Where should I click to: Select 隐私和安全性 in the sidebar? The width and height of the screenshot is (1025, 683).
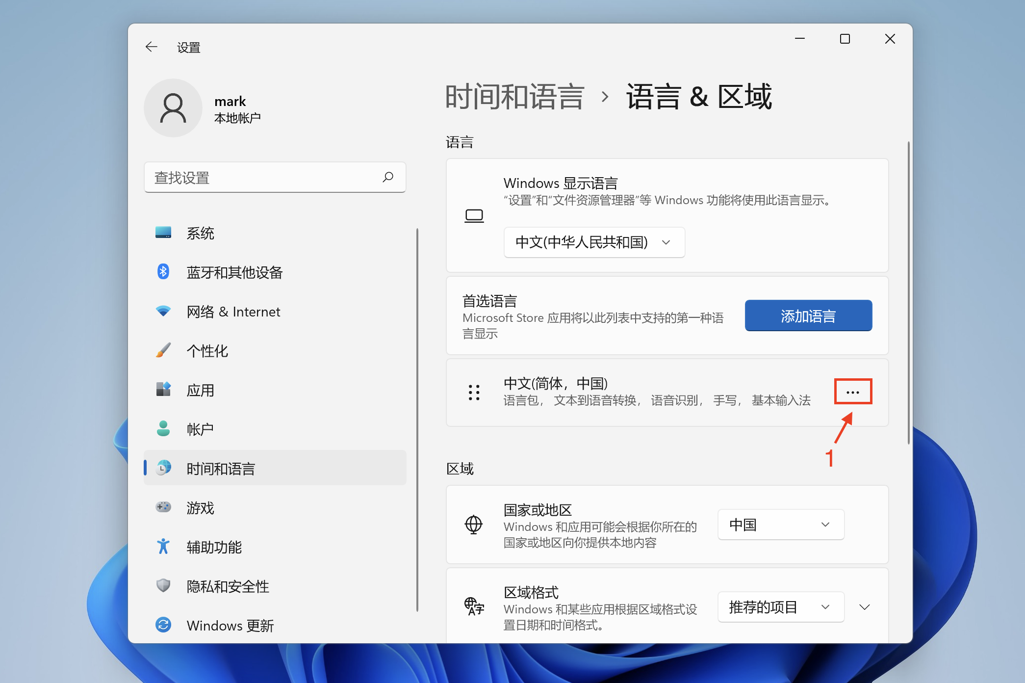pos(228,586)
